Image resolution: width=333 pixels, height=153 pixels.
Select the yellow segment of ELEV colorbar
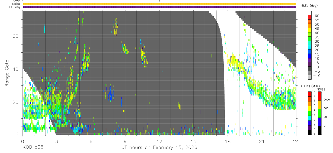[x=310, y=30]
